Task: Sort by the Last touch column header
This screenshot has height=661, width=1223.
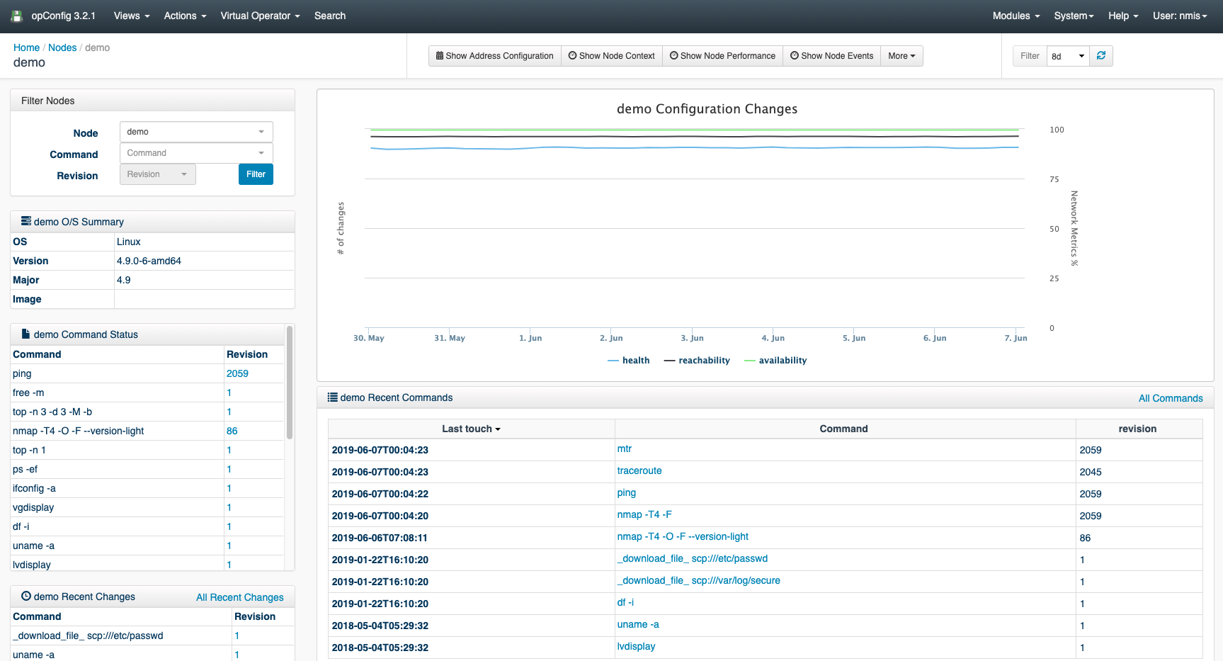Action: [471, 429]
